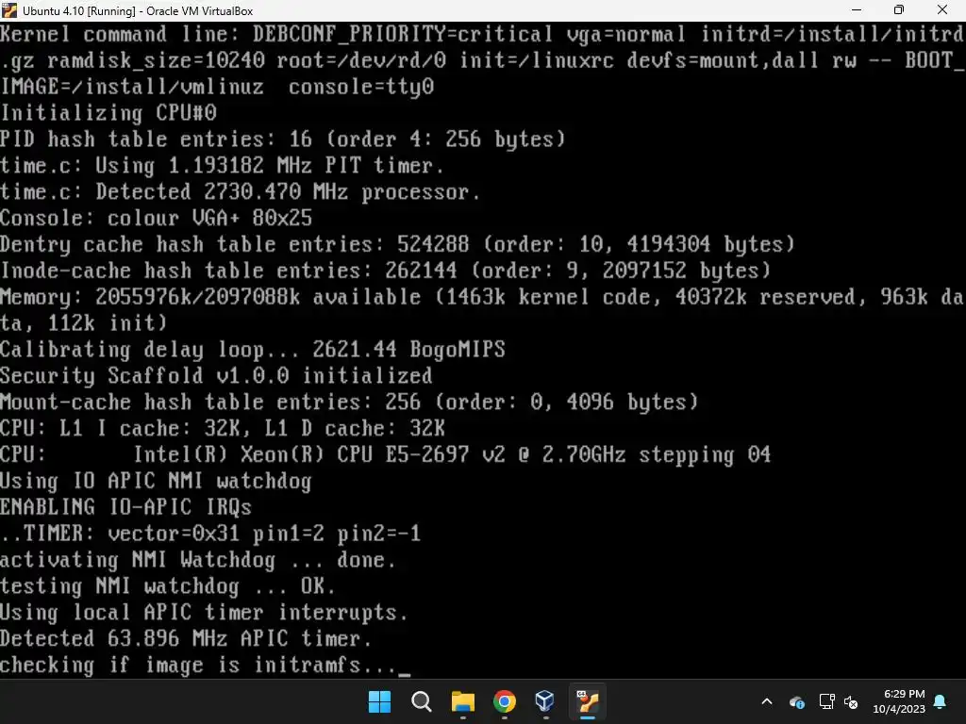The image size is (966, 724).
Task: Open taskbar Search
Action: (422, 701)
